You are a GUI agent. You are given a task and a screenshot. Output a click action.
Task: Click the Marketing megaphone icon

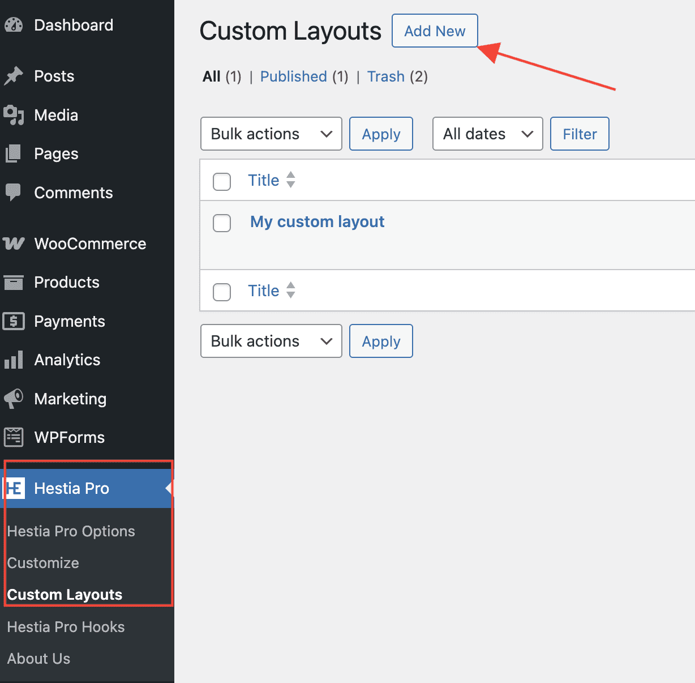[x=14, y=399]
